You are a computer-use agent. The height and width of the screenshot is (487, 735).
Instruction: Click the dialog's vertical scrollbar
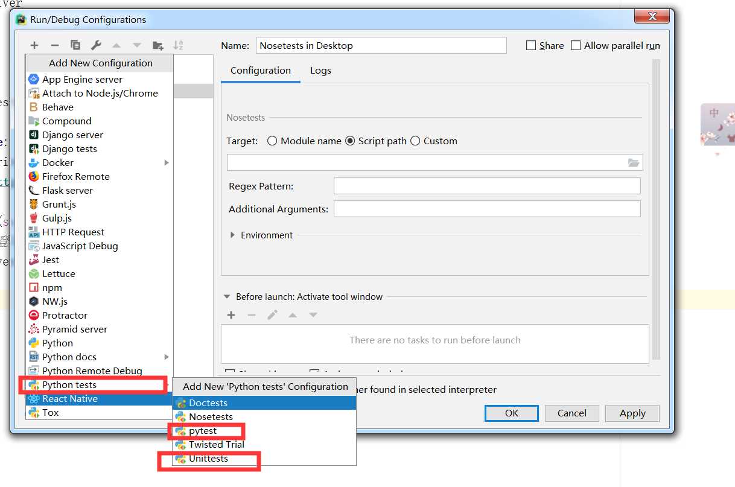(657, 209)
